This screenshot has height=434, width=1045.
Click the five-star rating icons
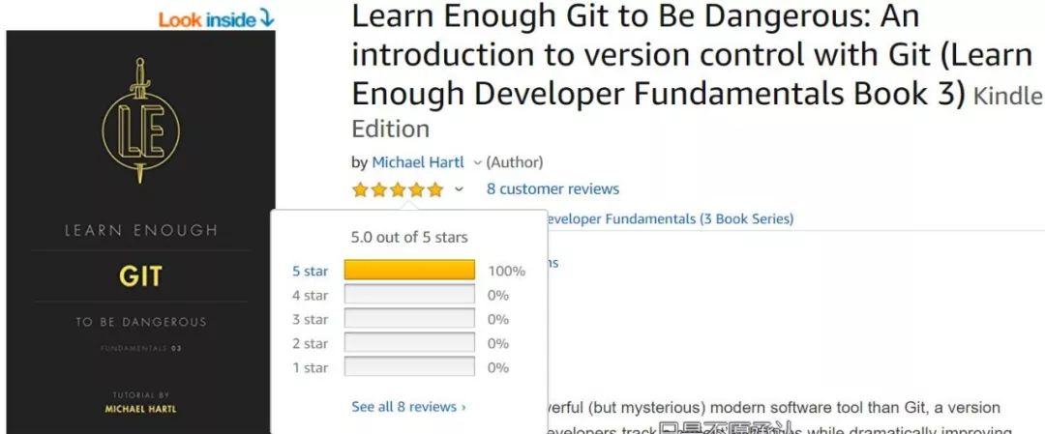point(398,189)
